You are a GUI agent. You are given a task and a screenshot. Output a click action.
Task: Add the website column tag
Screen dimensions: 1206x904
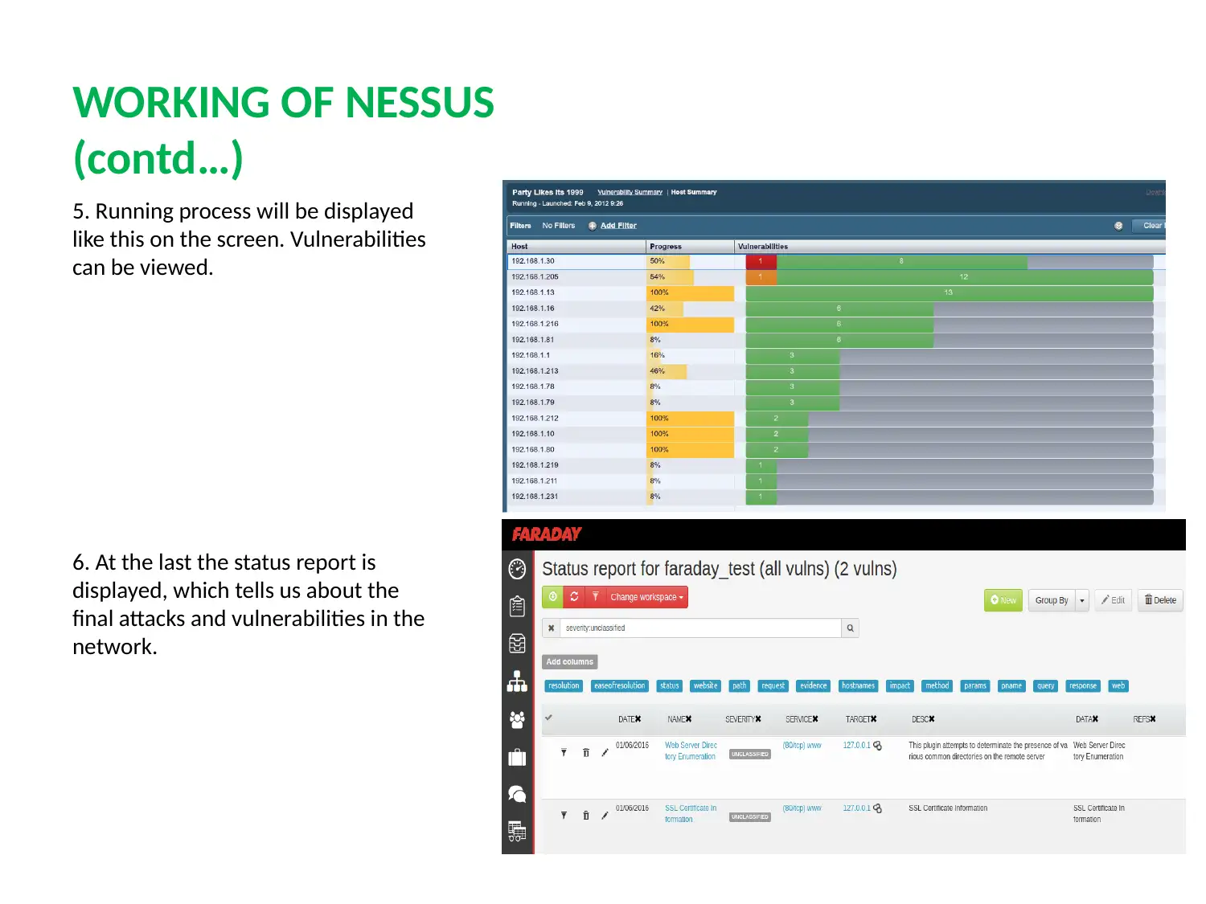[x=706, y=686]
